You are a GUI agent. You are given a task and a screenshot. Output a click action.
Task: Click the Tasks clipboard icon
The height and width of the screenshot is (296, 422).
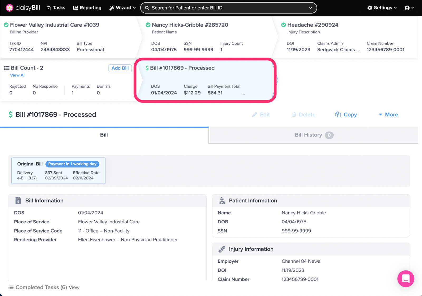pos(49,8)
